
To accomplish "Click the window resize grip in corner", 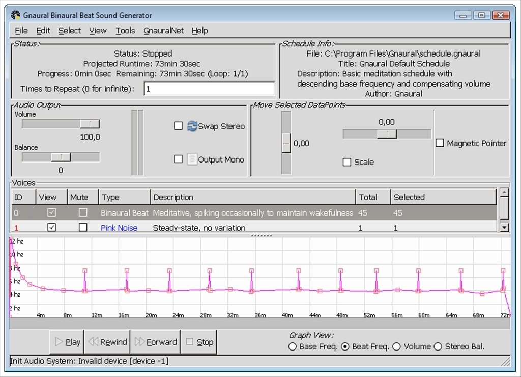I will point(506,362).
